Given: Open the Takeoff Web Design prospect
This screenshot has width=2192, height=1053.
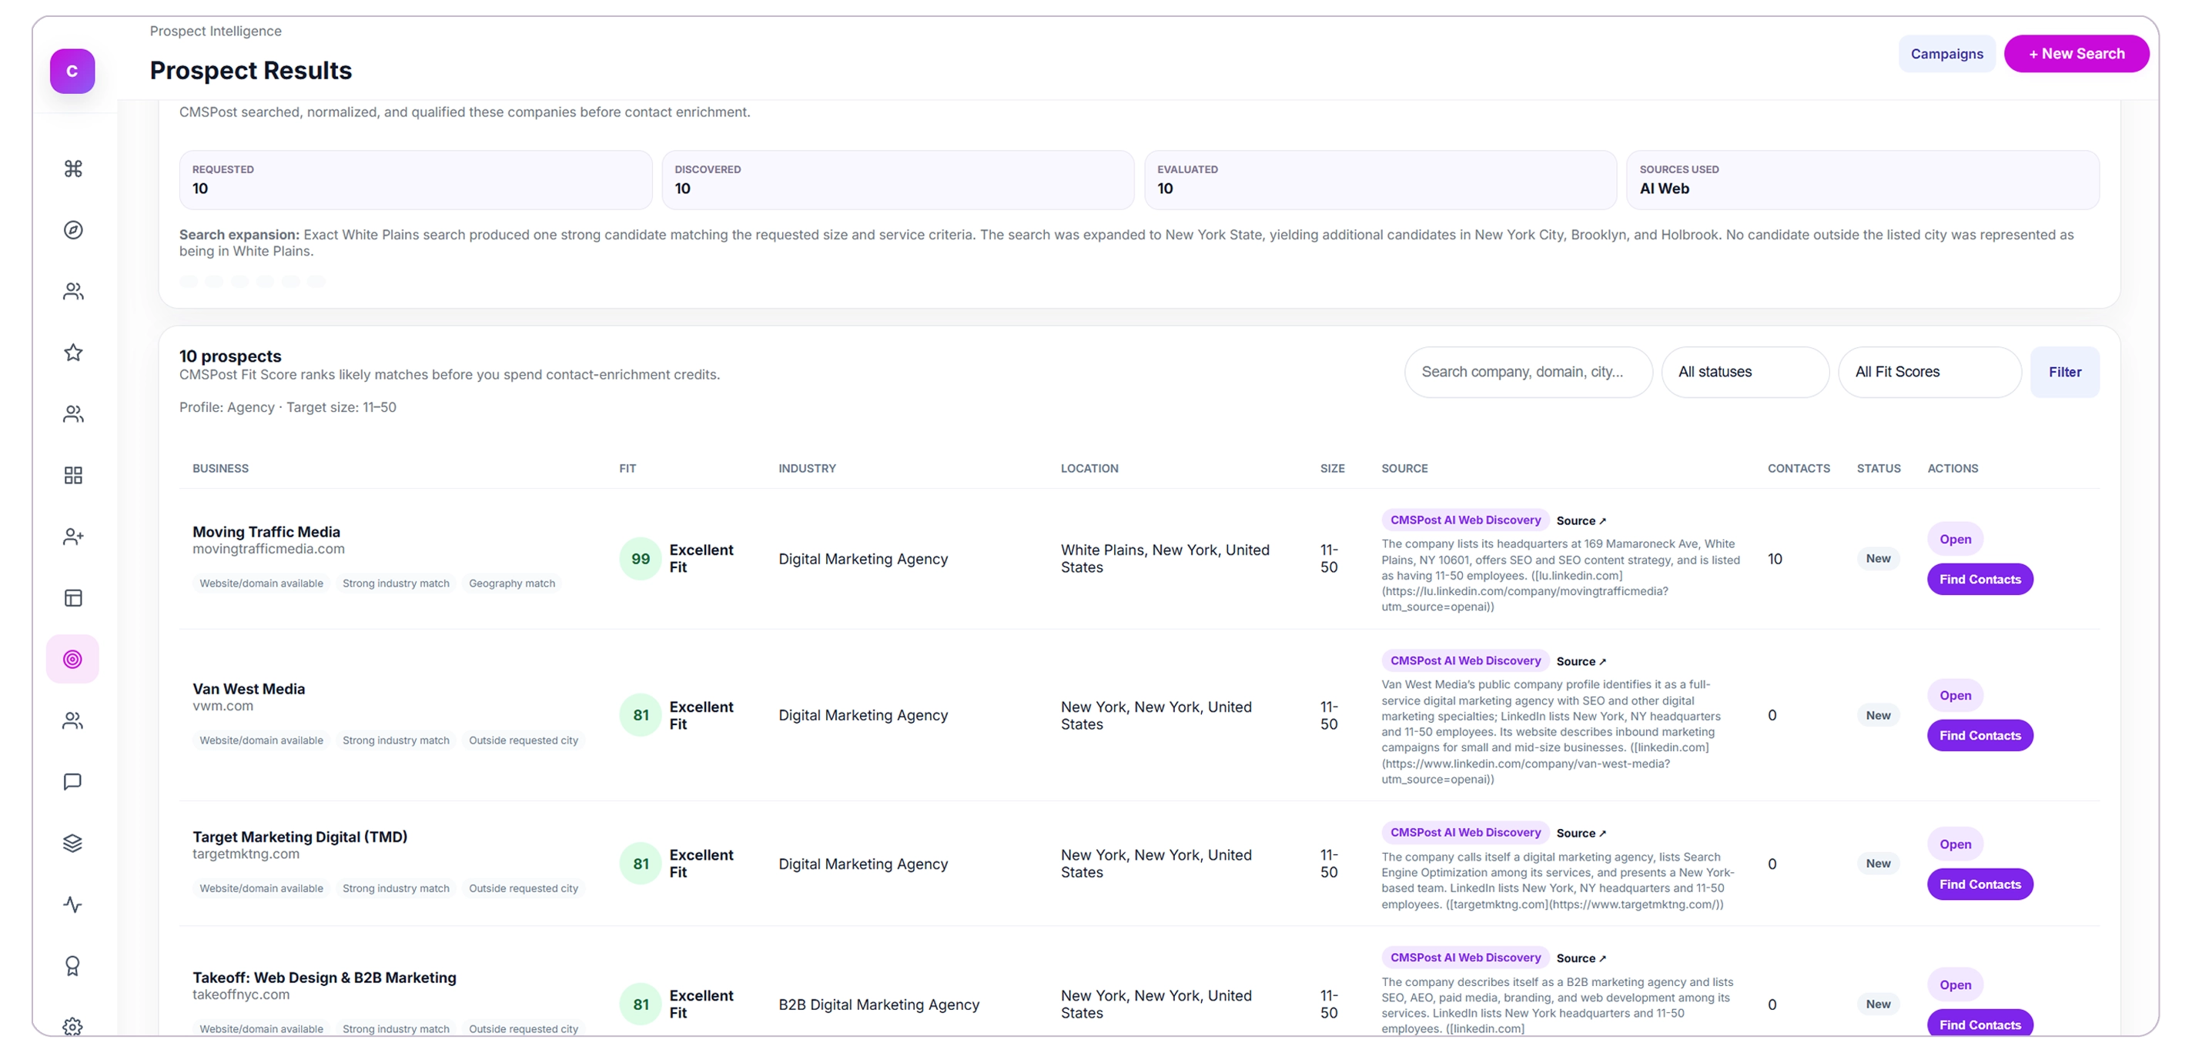Looking at the screenshot, I should [x=1955, y=985].
